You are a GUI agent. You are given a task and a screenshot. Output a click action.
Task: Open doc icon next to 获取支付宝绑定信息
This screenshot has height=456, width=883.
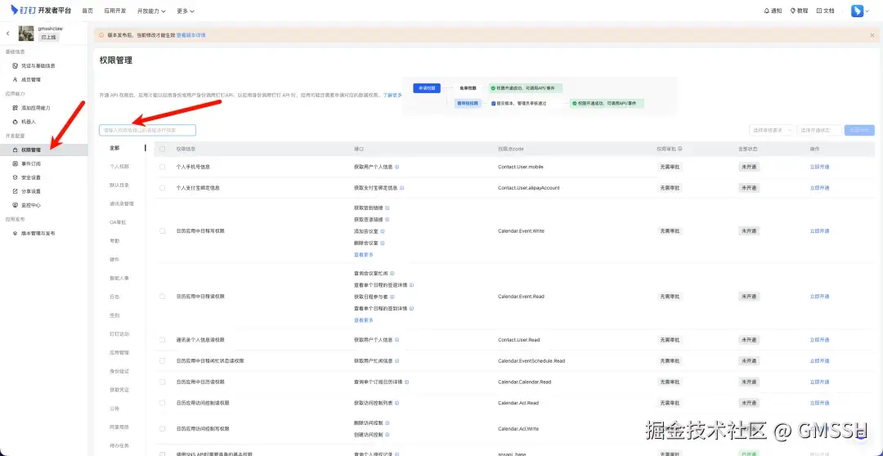tap(402, 188)
